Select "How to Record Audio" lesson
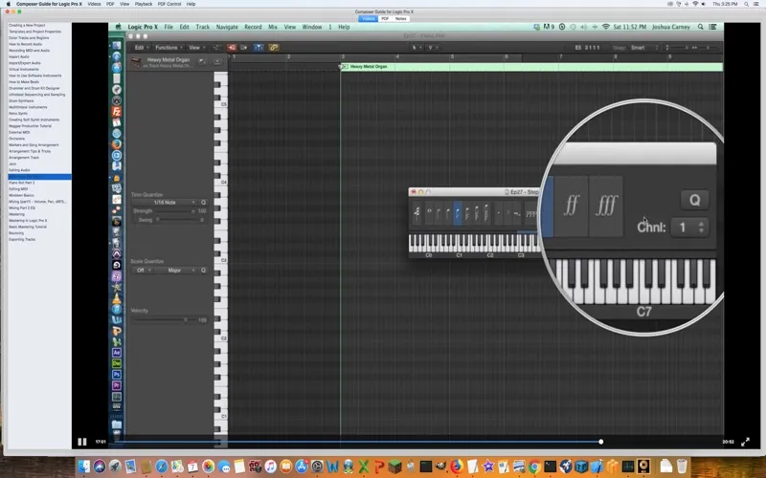The height and width of the screenshot is (478, 766). pyautogui.click(x=26, y=44)
